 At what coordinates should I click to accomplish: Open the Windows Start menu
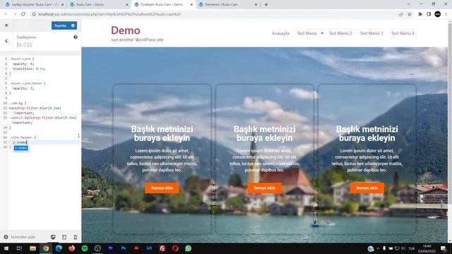click(6, 248)
